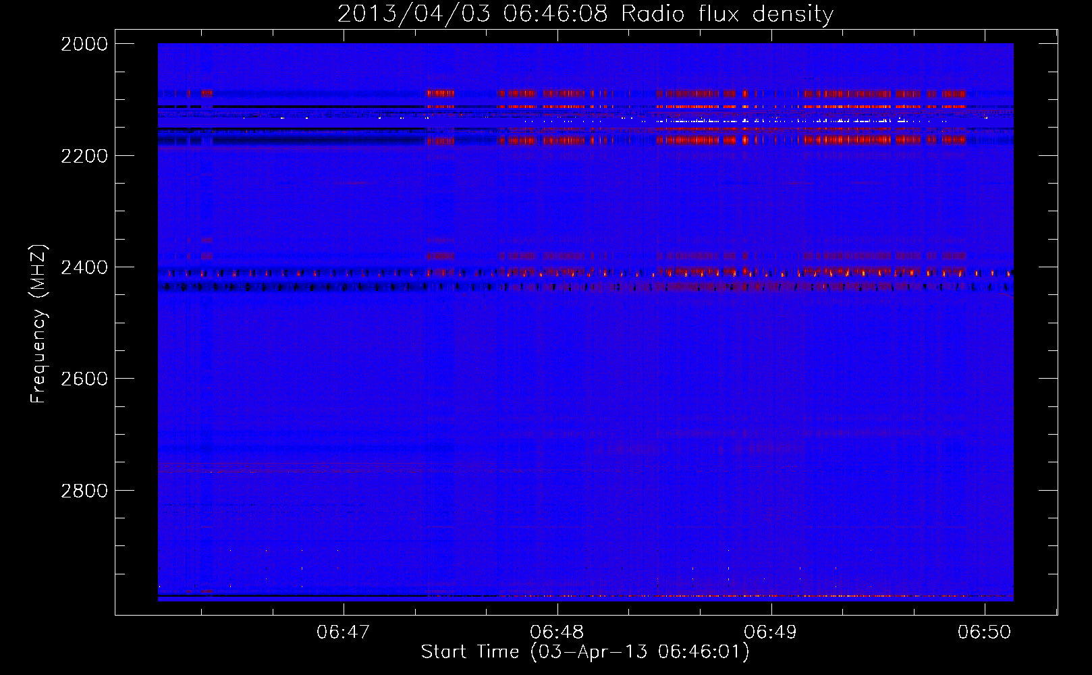
Task: Select the 2800 frequency axis label
Action: [x=84, y=490]
